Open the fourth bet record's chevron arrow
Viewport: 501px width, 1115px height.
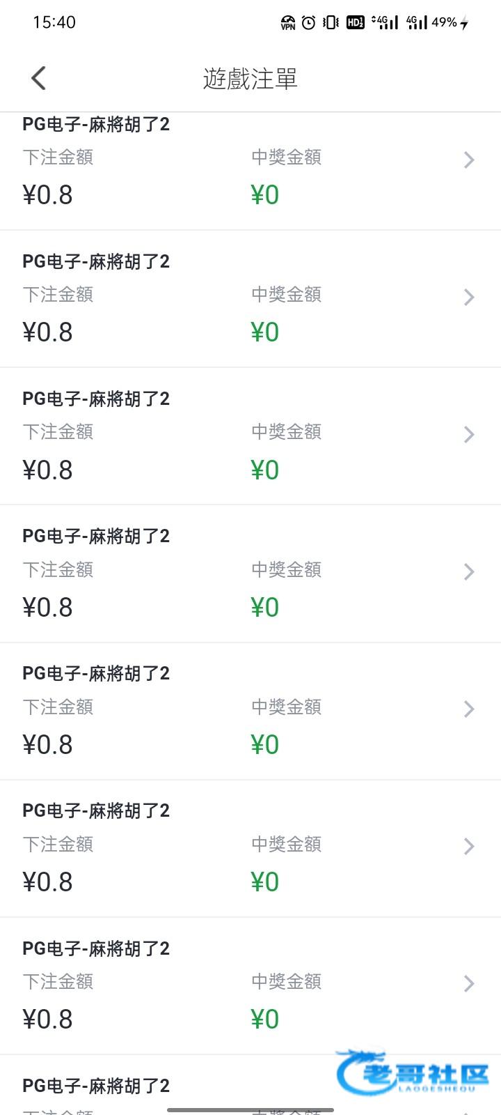tap(469, 572)
